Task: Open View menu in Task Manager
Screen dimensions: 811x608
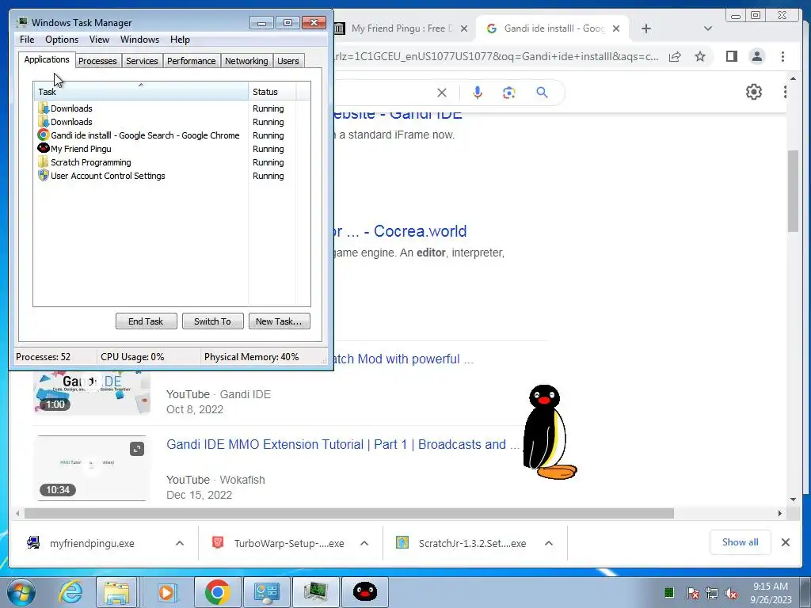Action: 99,40
